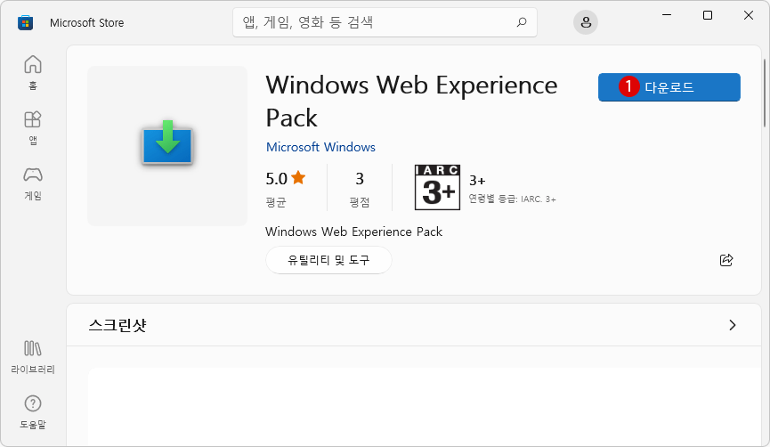The image size is (770, 447).
Task: Click the Microsoft Store logo icon
Action: click(26, 22)
